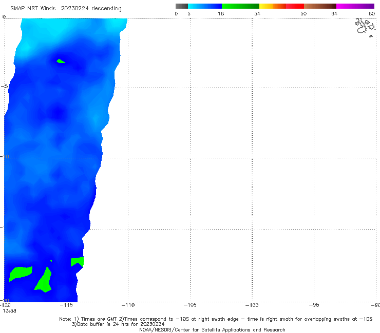
Task: Click the color bar label '5'
Action: click(189, 14)
